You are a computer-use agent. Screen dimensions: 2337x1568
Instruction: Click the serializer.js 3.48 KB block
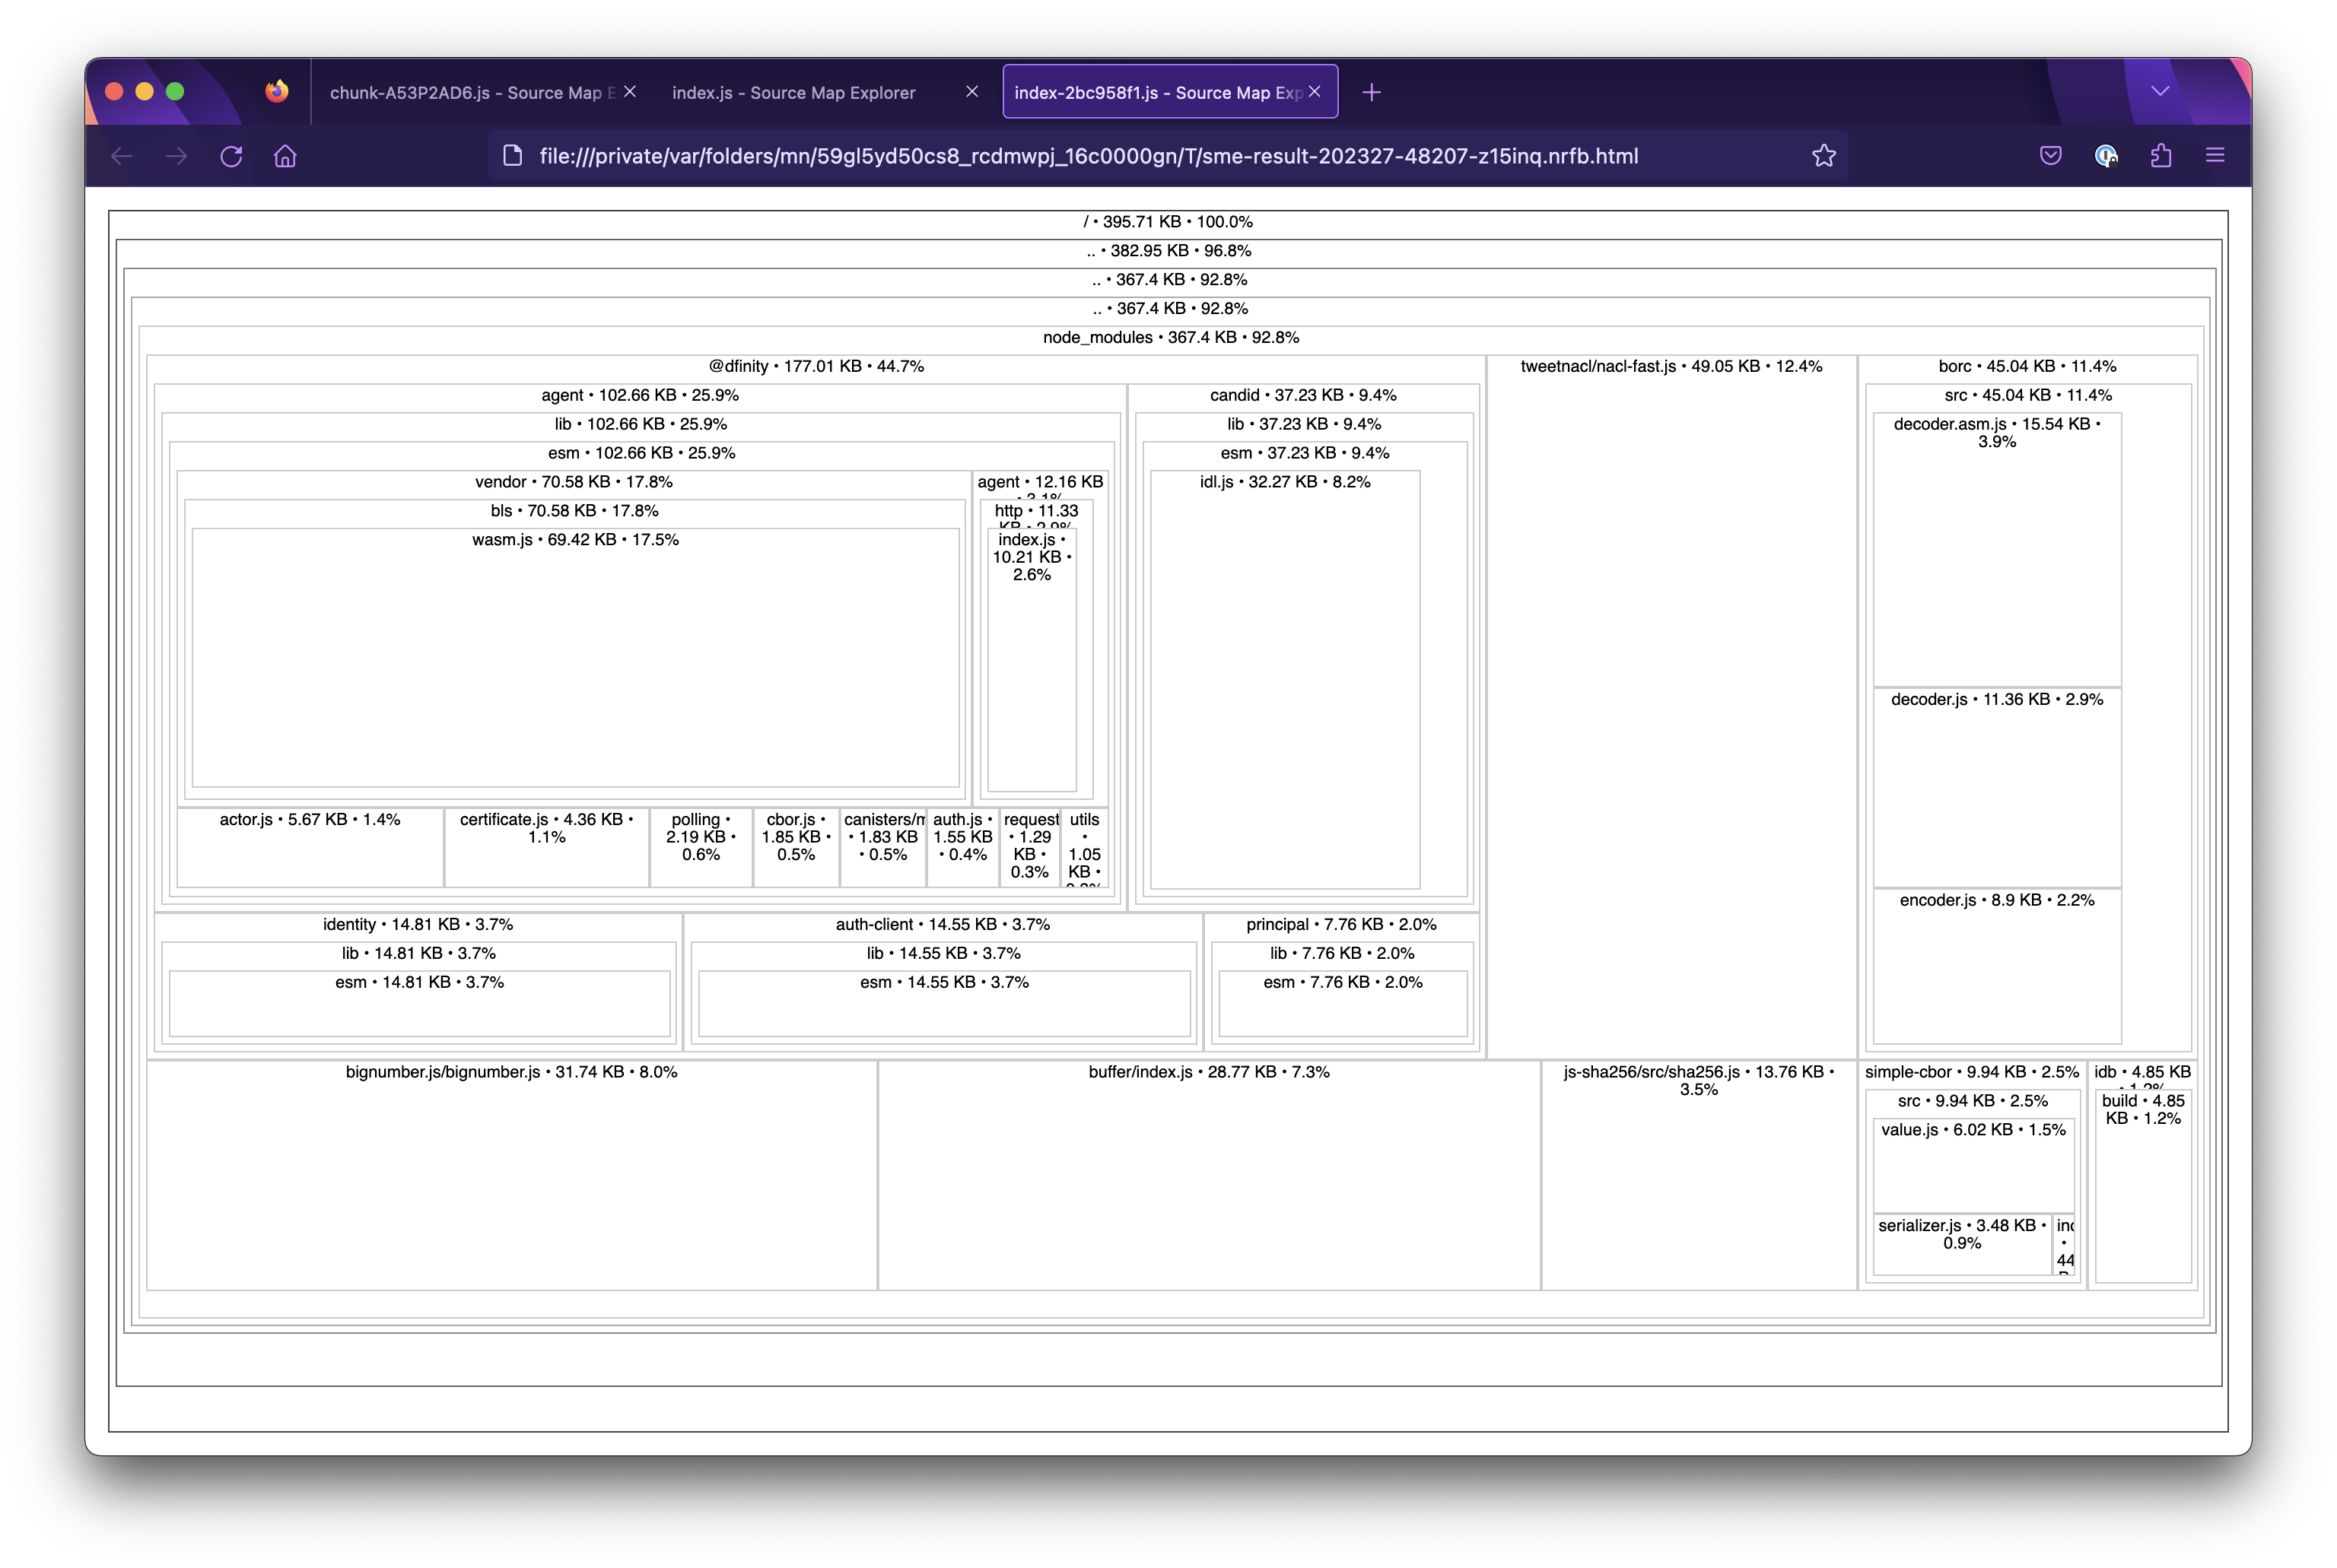pyautogui.click(x=1962, y=1245)
